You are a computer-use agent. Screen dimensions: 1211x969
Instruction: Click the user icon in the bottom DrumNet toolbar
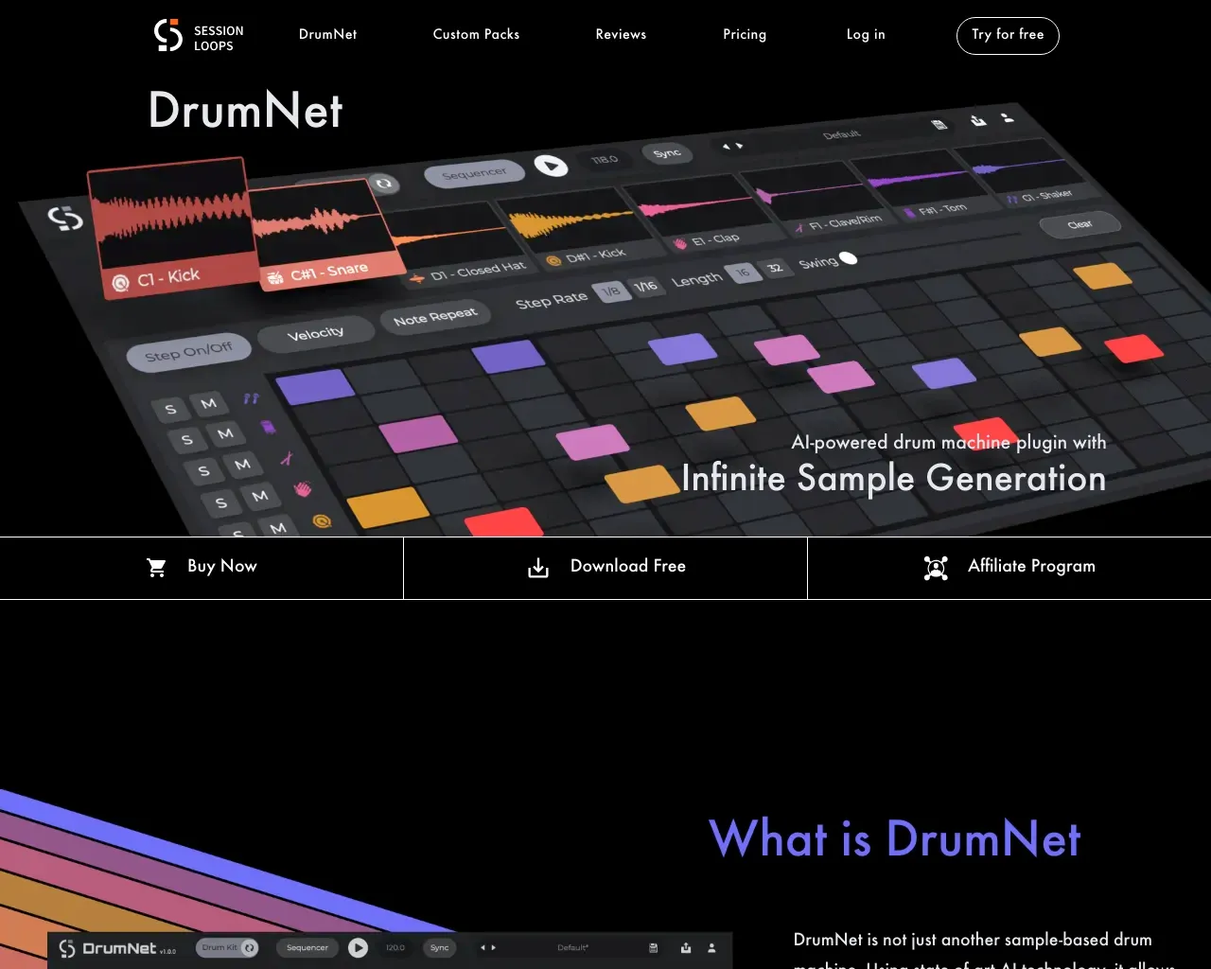pyautogui.click(x=711, y=947)
